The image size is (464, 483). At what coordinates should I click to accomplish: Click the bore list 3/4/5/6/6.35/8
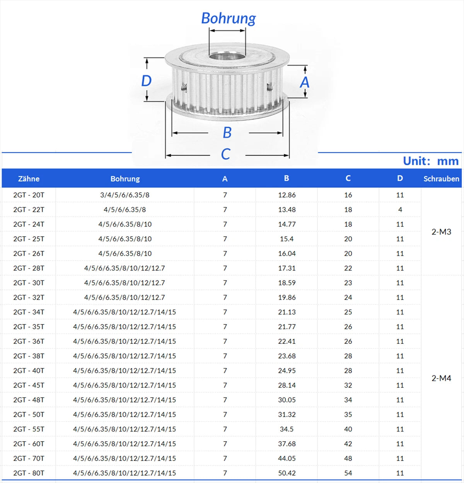[125, 195]
